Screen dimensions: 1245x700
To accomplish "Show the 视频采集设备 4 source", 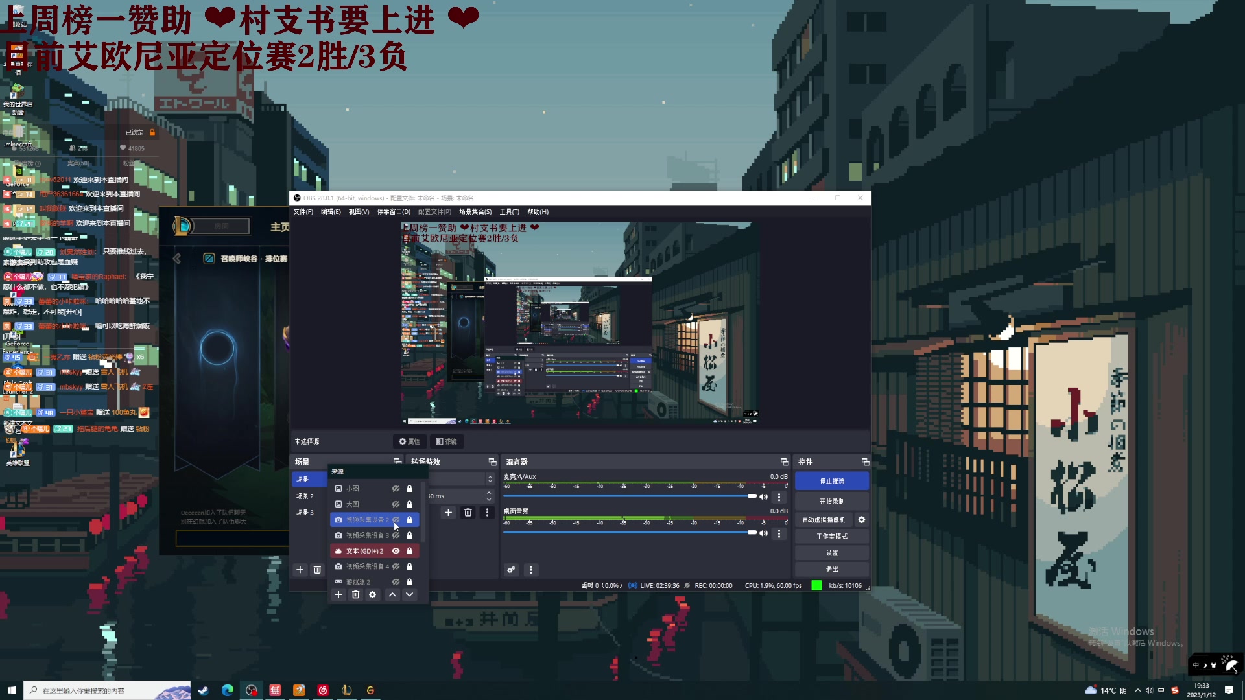I will tap(396, 566).
